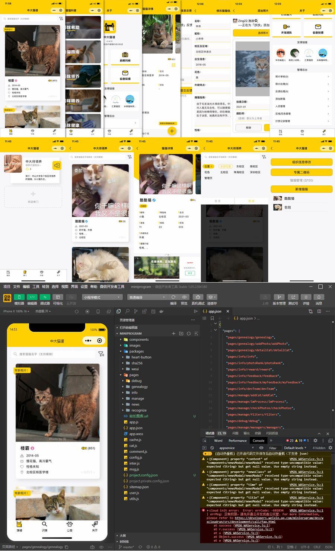Screen dimensions: 335x551
Task: Open 版本管理 version control icon
Action: 279,297
